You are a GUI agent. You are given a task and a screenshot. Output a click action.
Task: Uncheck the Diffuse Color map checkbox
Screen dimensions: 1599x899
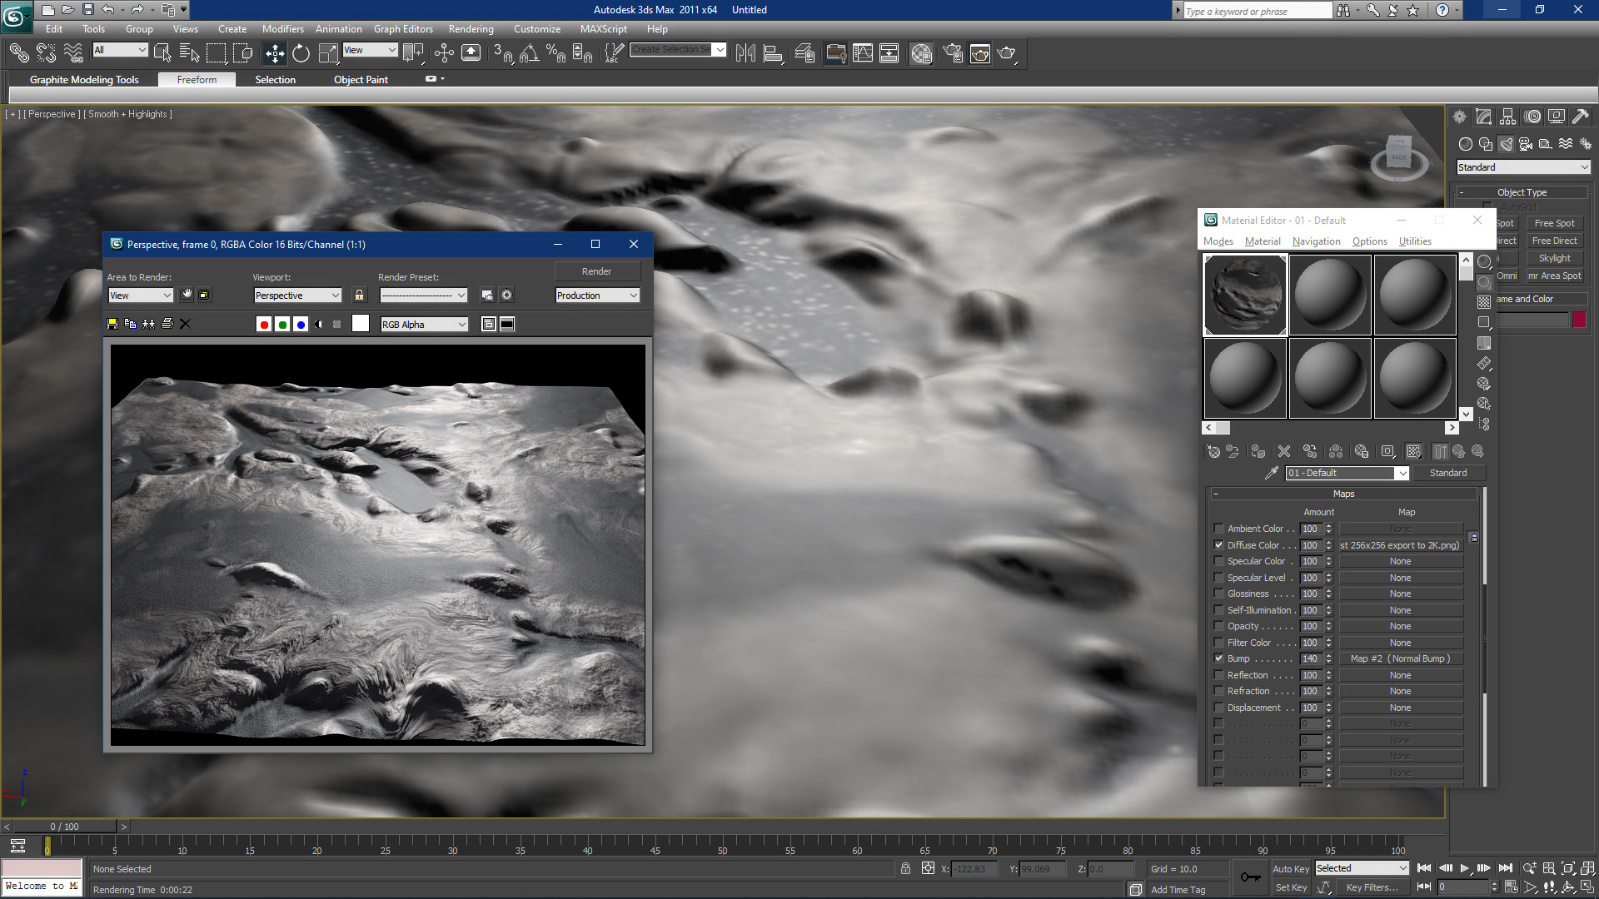(1218, 544)
